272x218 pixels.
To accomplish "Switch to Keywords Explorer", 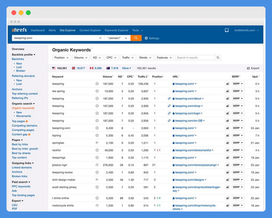I will coord(116,30).
